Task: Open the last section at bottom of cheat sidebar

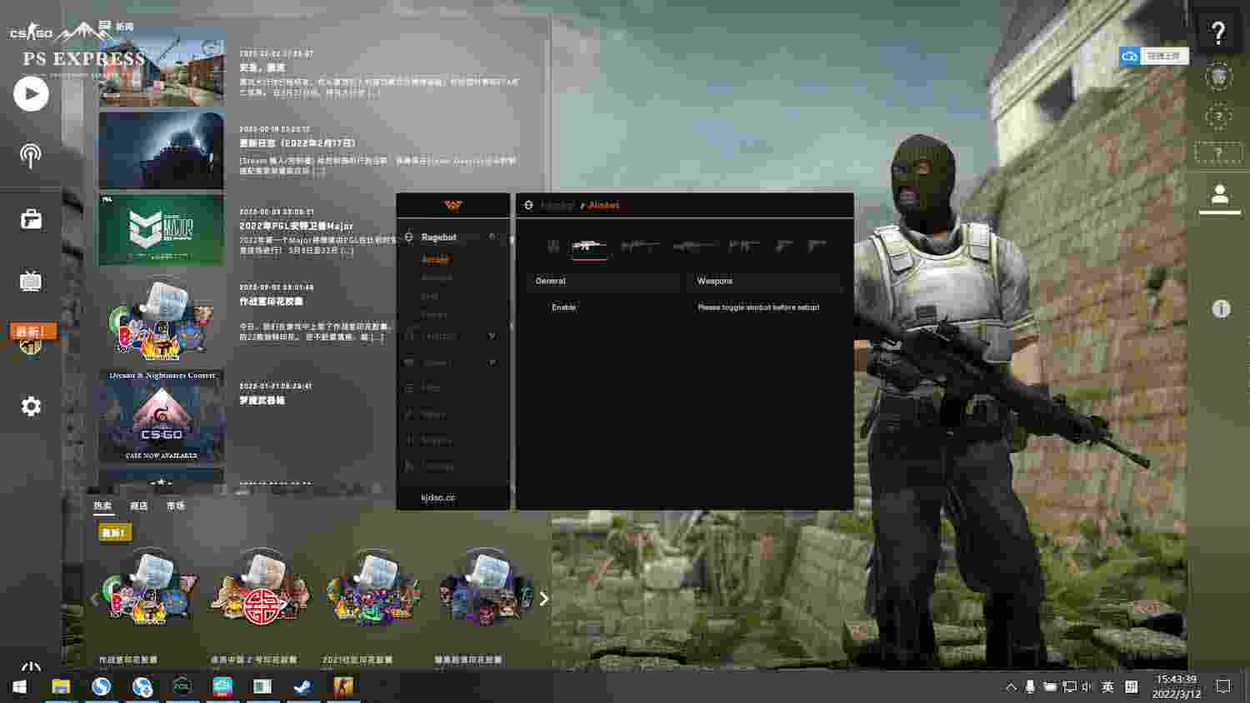Action: pyautogui.click(x=431, y=466)
